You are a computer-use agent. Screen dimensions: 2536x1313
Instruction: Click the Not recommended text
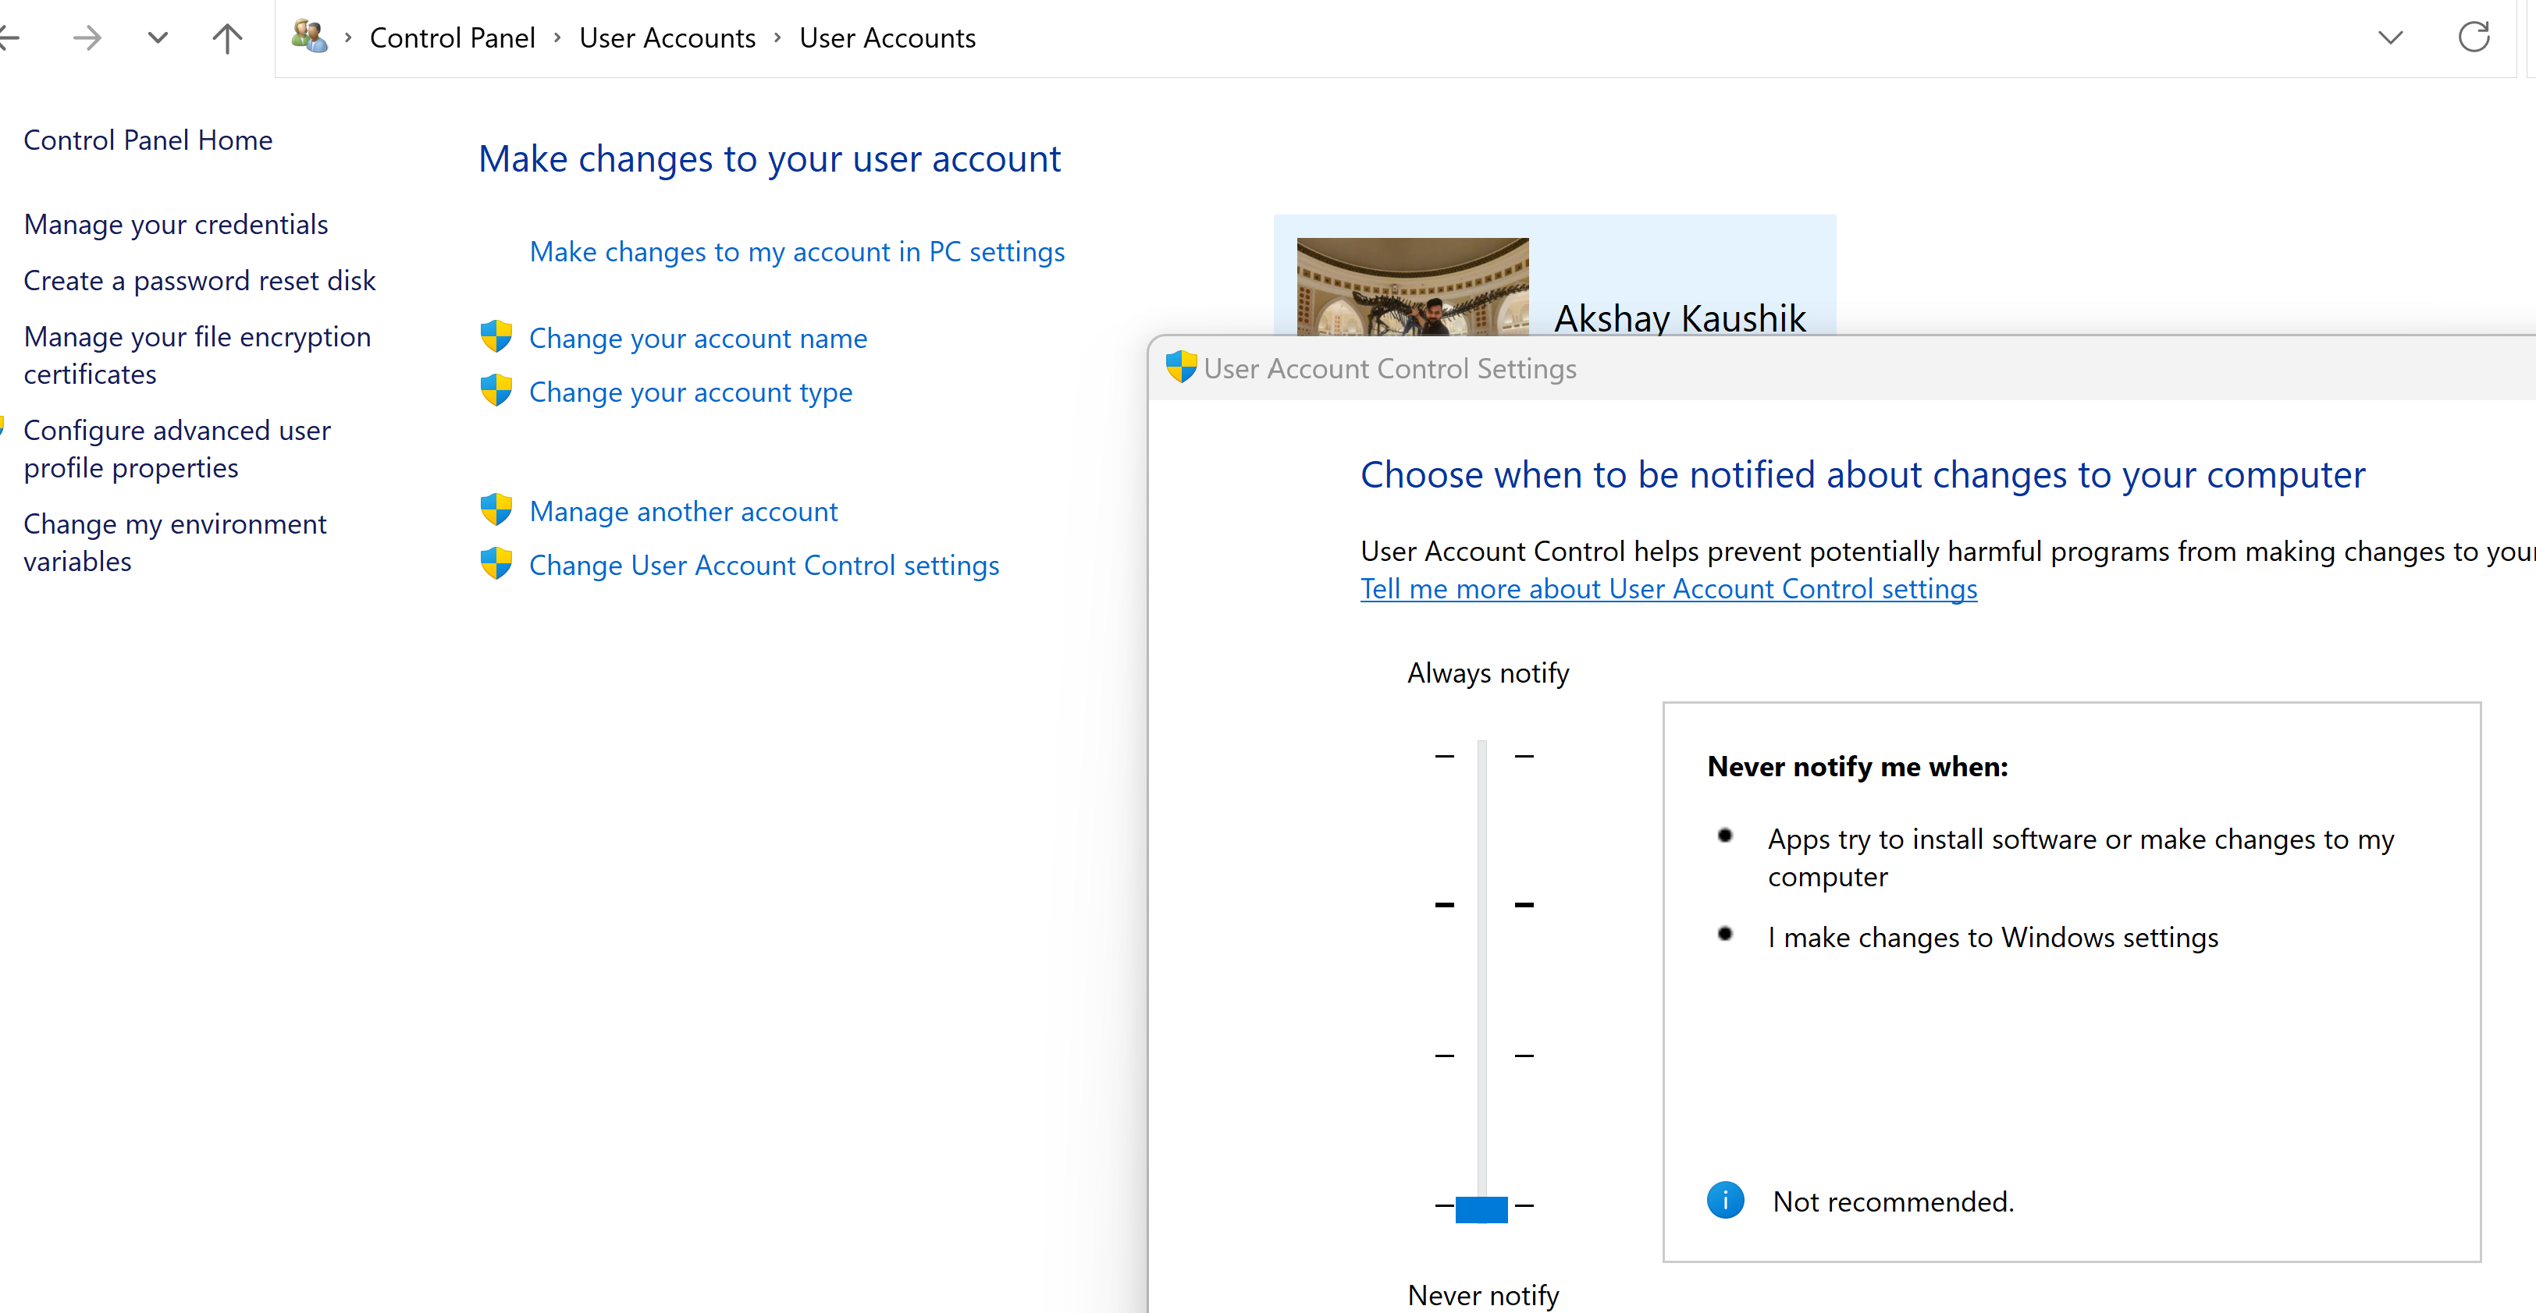1893,1201
